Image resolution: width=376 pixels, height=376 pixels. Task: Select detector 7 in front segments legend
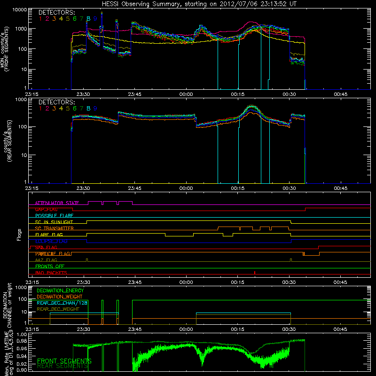[x=81, y=19]
